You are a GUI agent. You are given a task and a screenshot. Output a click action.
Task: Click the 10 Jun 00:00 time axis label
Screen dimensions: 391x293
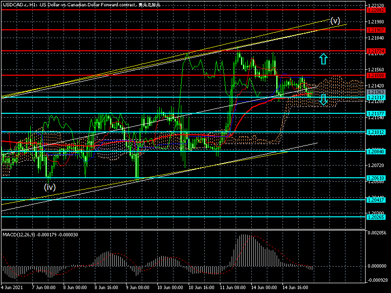[x=170, y=287]
